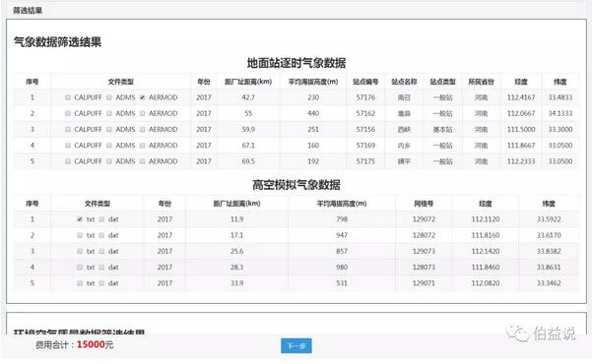Check CALPUFF for station row 1

coord(68,97)
